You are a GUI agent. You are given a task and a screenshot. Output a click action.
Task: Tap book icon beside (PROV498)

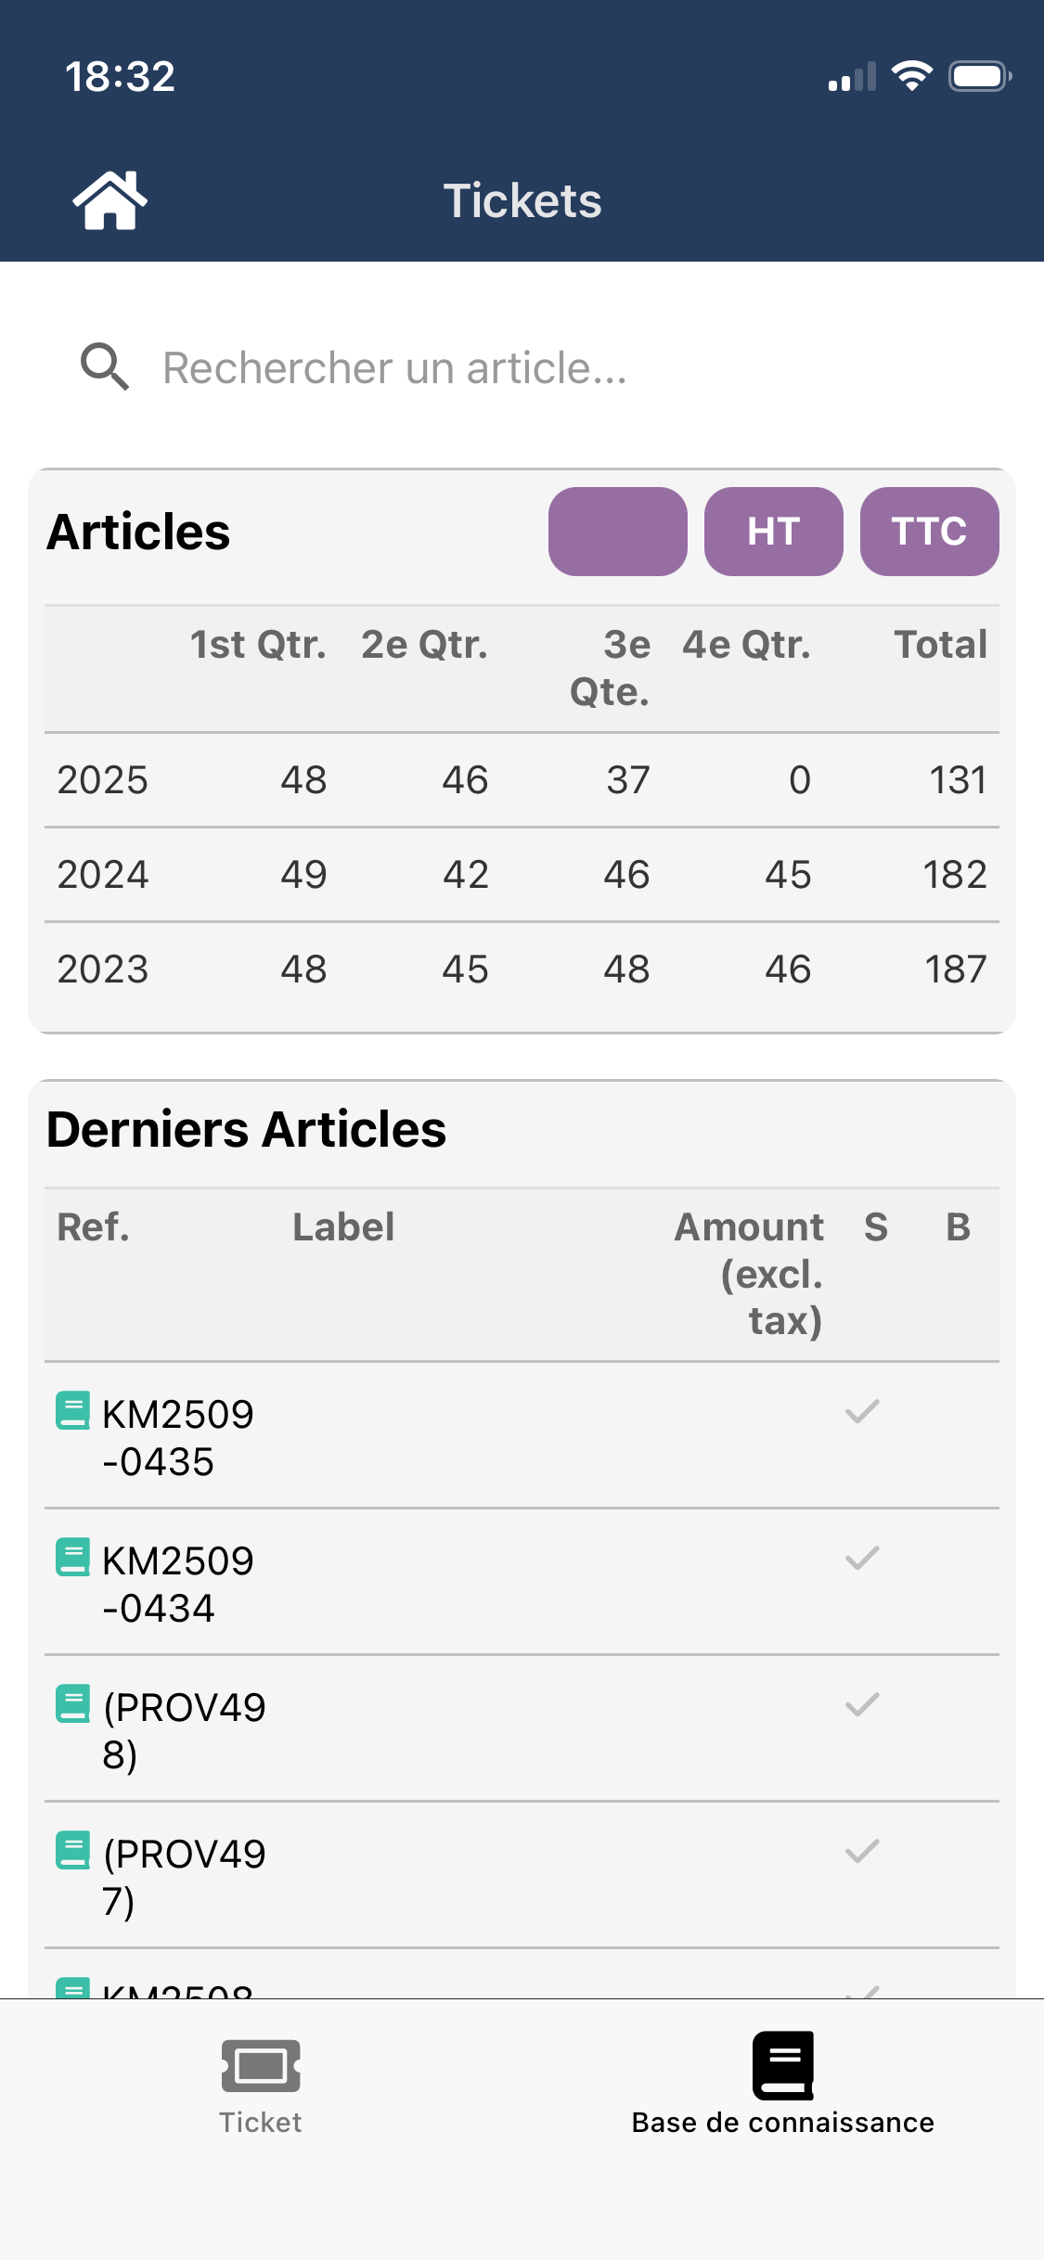[73, 1703]
